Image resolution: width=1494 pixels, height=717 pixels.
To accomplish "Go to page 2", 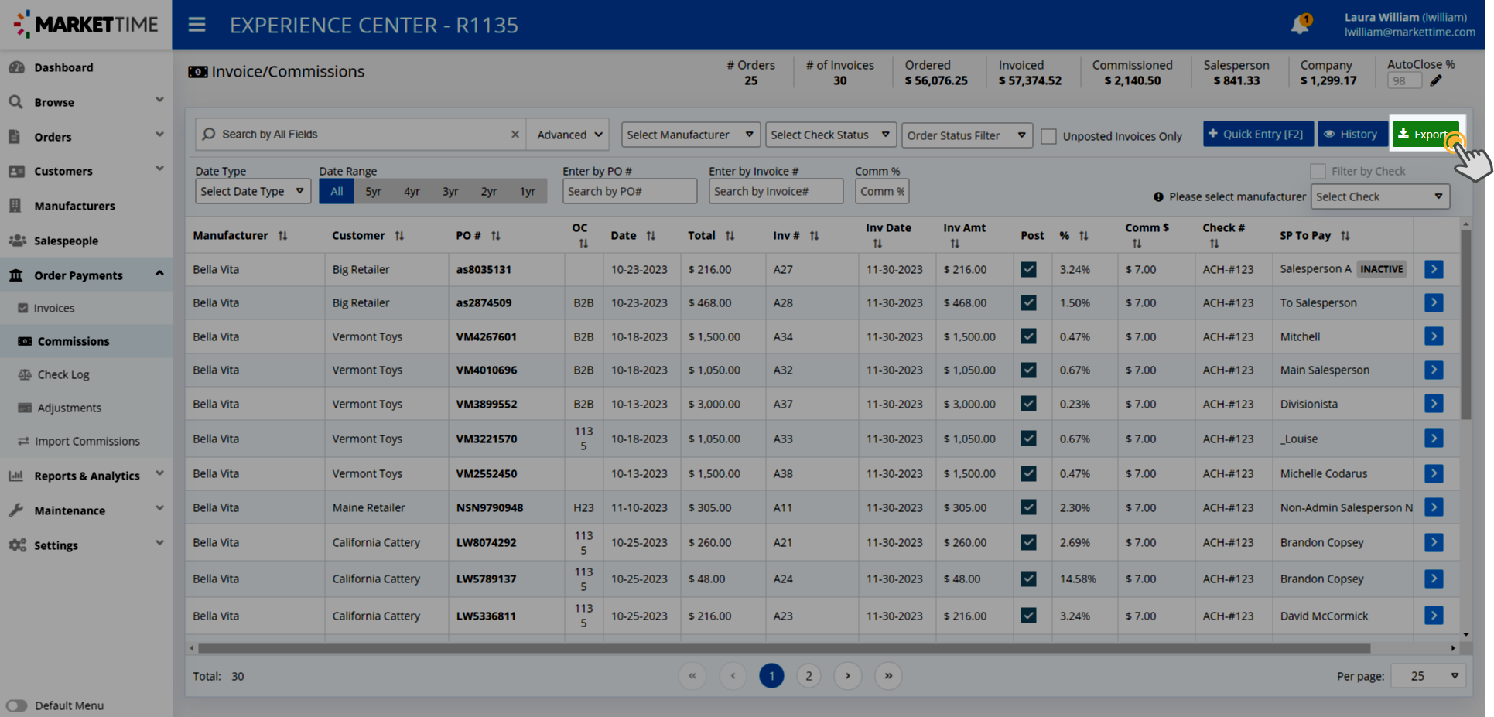I will click(809, 676).
